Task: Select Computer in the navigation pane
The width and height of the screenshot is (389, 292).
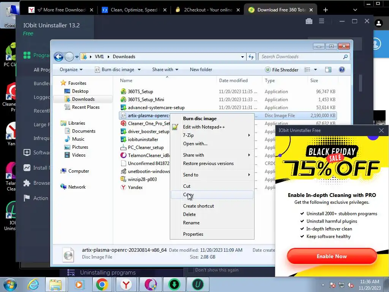Action: point(78,171)
